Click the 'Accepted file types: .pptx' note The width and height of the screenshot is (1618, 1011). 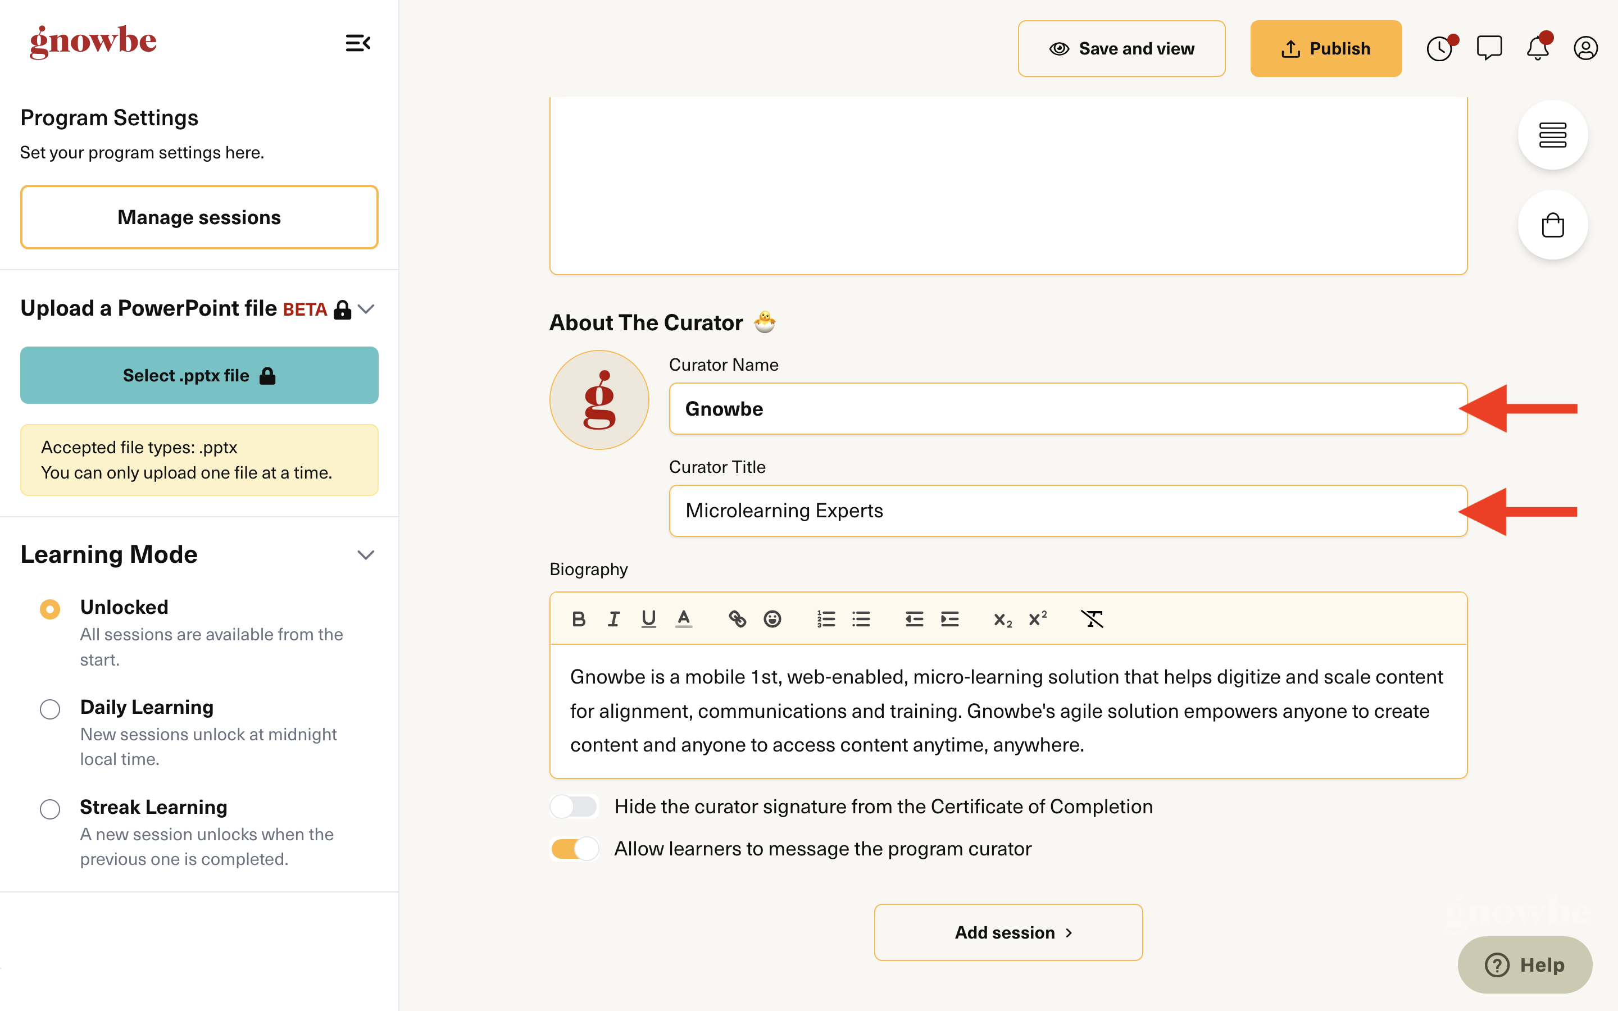[x=139, y=447]
